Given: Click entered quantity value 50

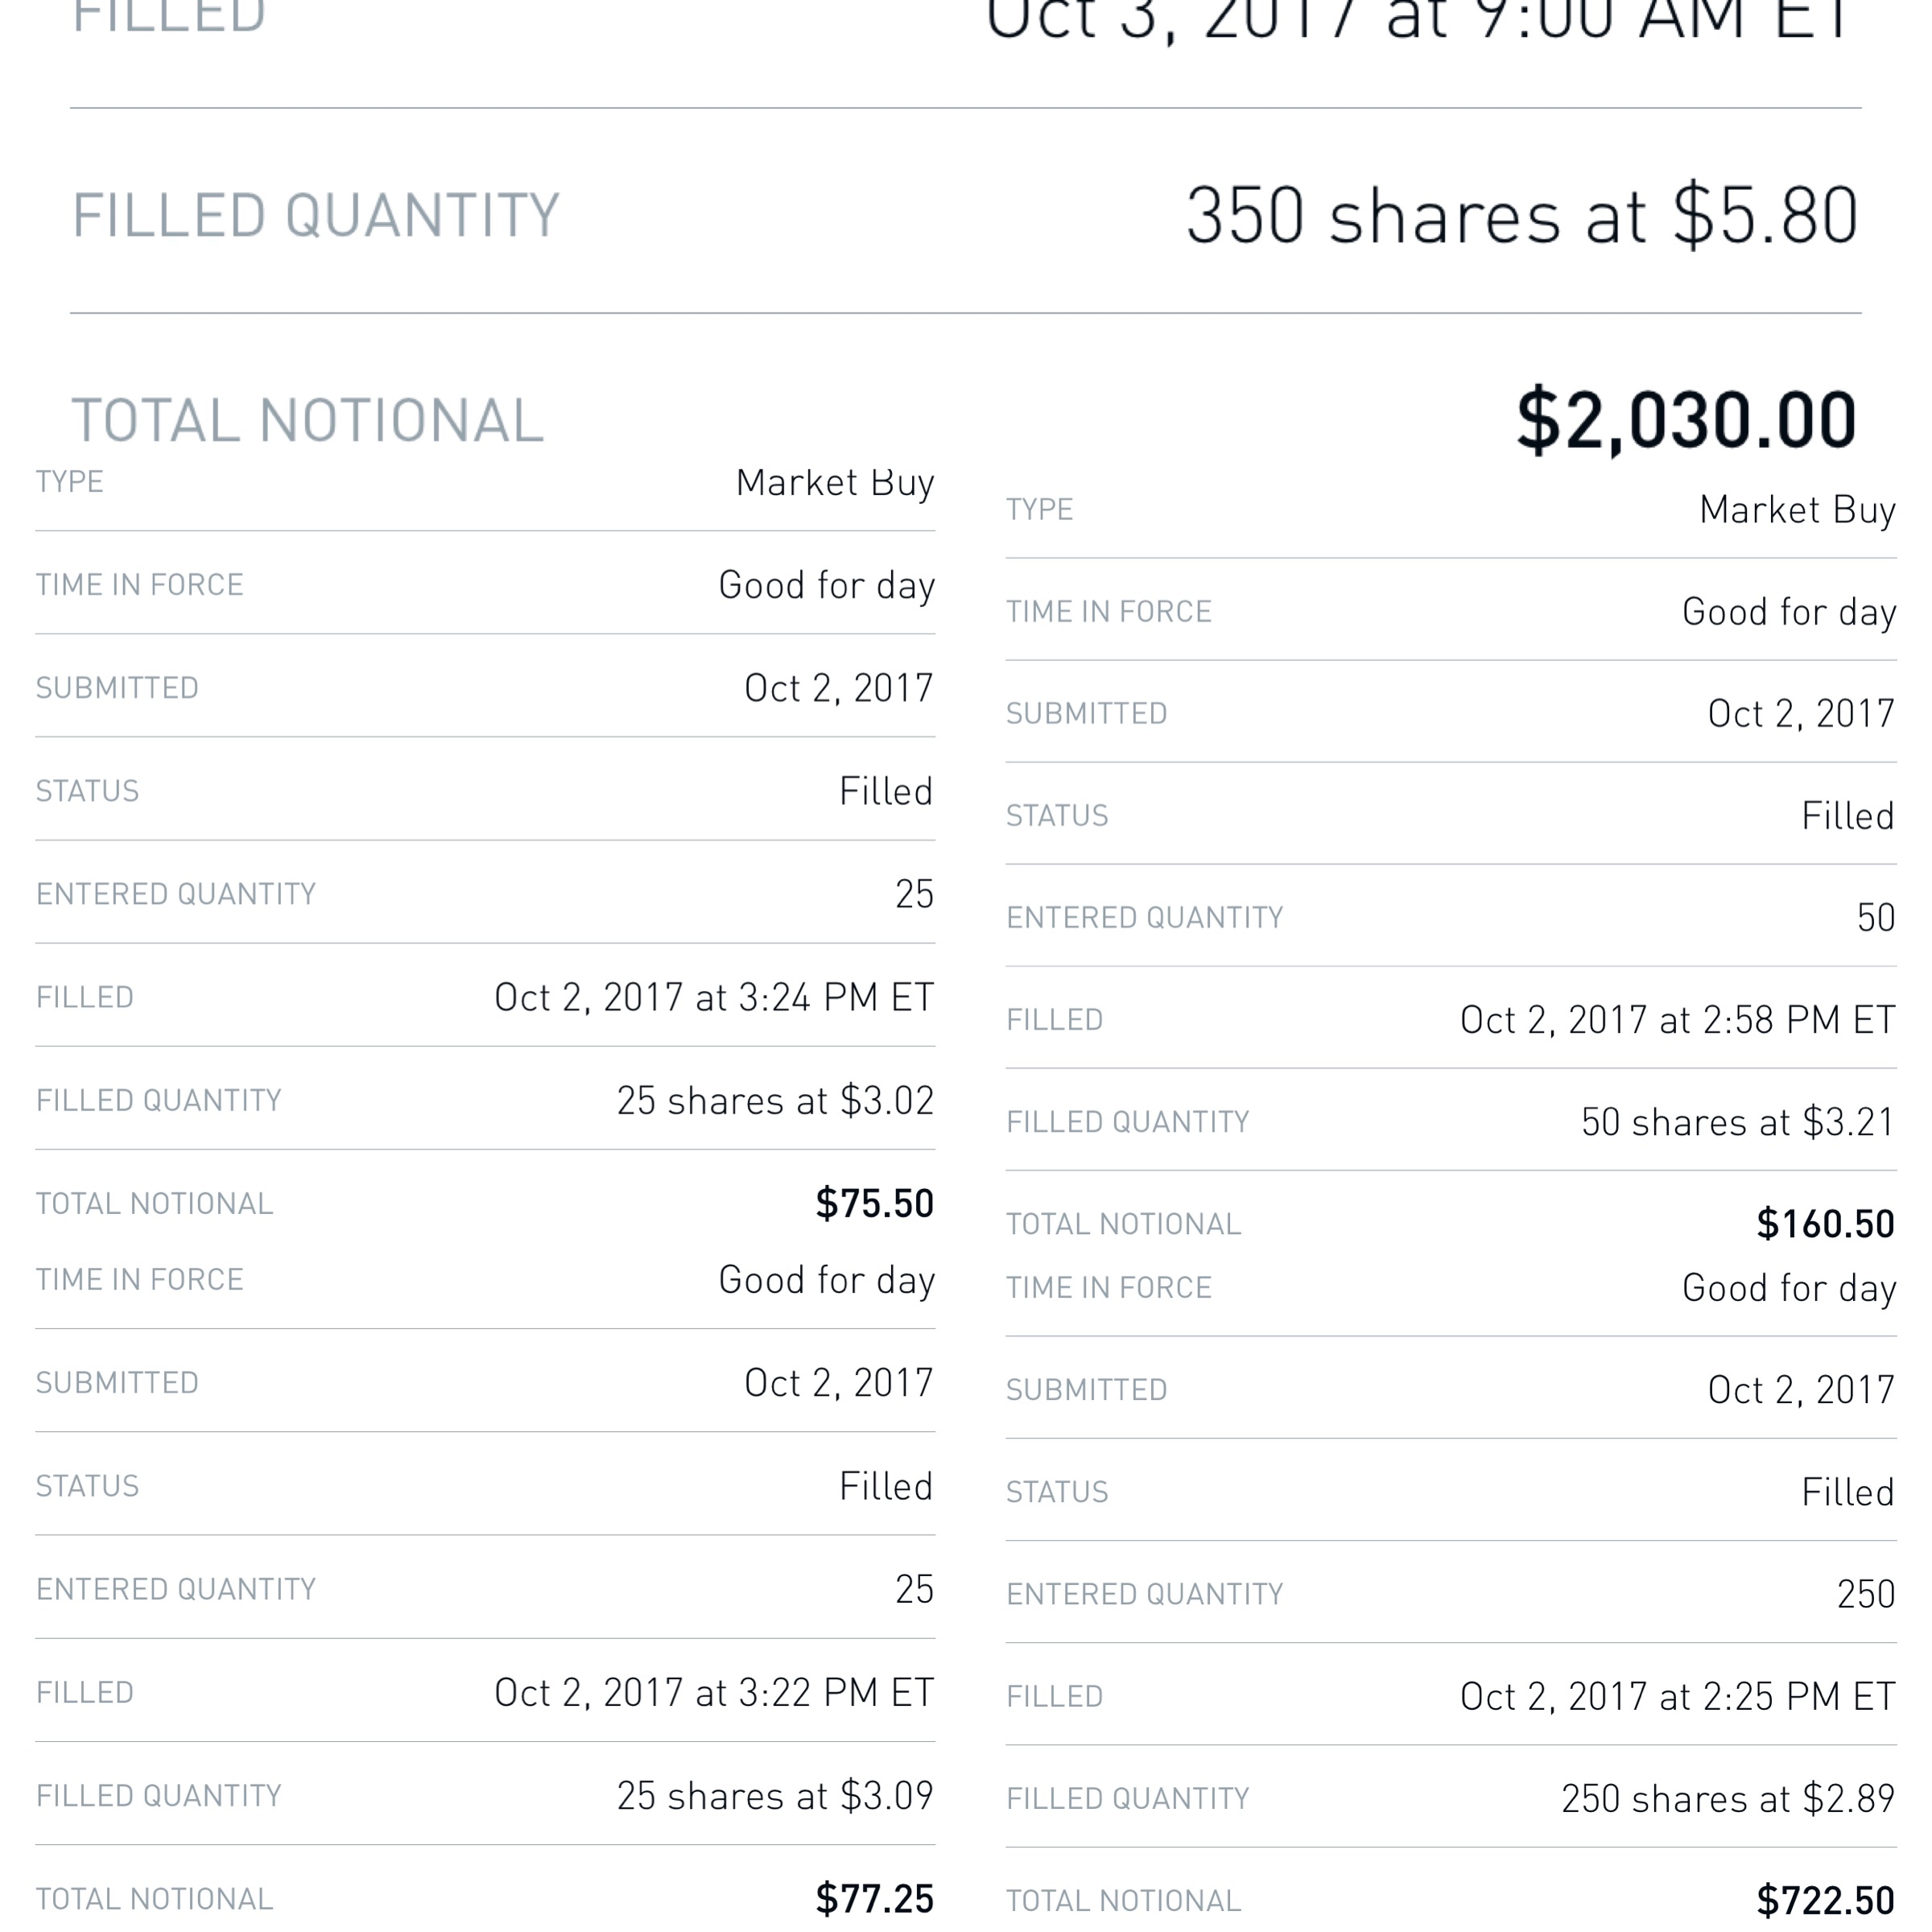Looking at the screenshot, I should 1875,918.
